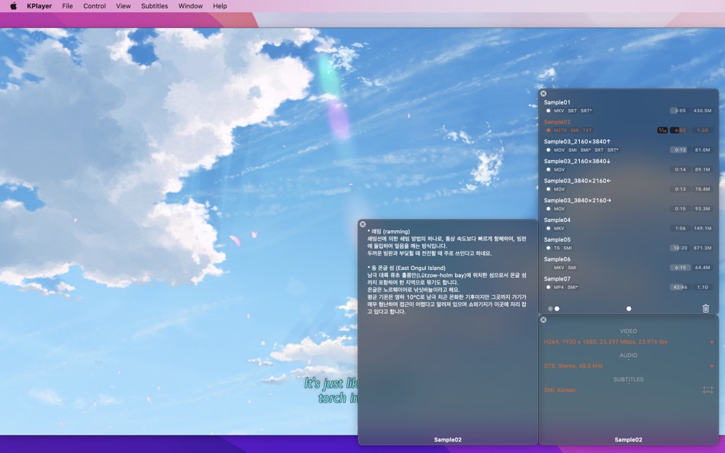The height and width of the screenshot is (453, 725).
Task: Click the (East Ongul Island) heading in subtitle panel
Action: point(420,268)
